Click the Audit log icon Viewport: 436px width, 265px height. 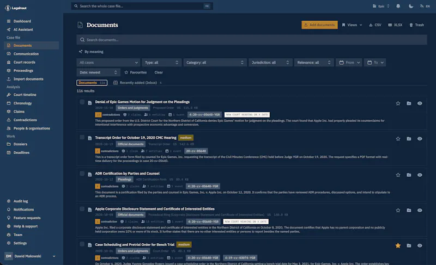[x=9, y=201]
